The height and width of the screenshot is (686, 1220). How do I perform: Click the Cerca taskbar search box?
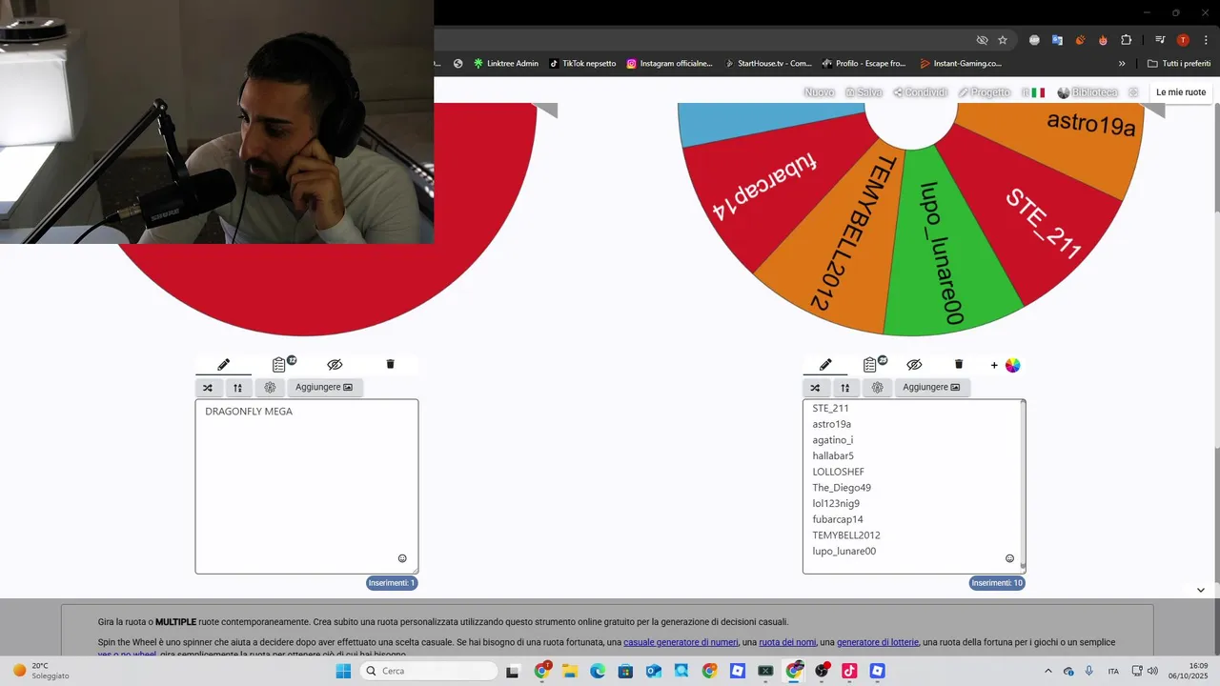429,671
